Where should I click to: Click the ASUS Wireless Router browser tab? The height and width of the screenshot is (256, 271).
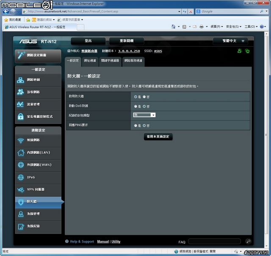pyautogui.click(x=40, y=27)
